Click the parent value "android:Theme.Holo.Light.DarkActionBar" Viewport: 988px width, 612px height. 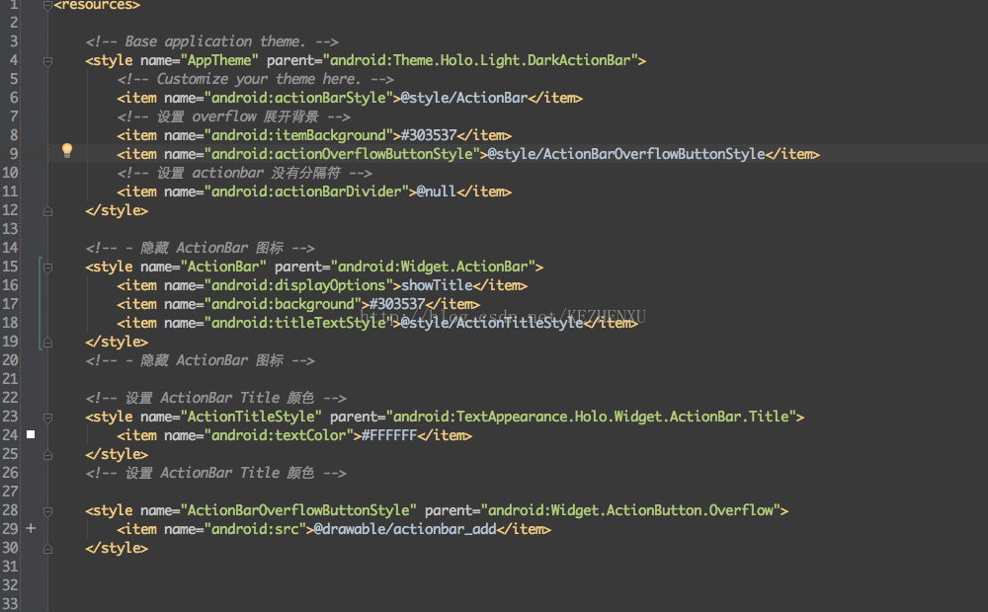[480, 60]
